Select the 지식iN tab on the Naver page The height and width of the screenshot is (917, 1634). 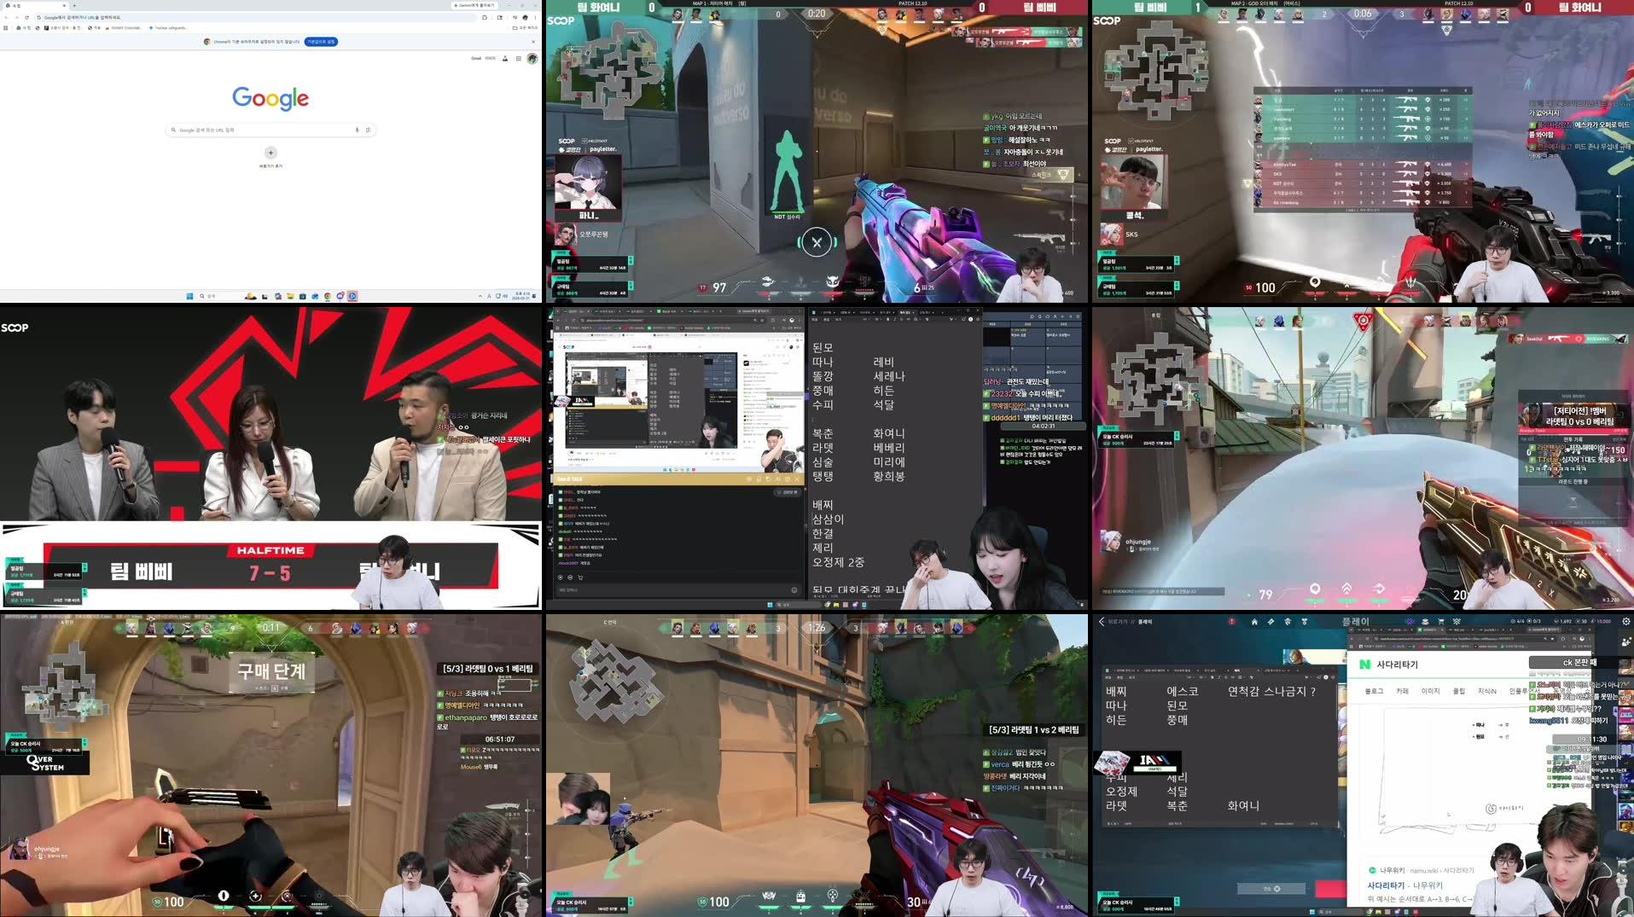pyautogui.click(x=1487, y=691)
